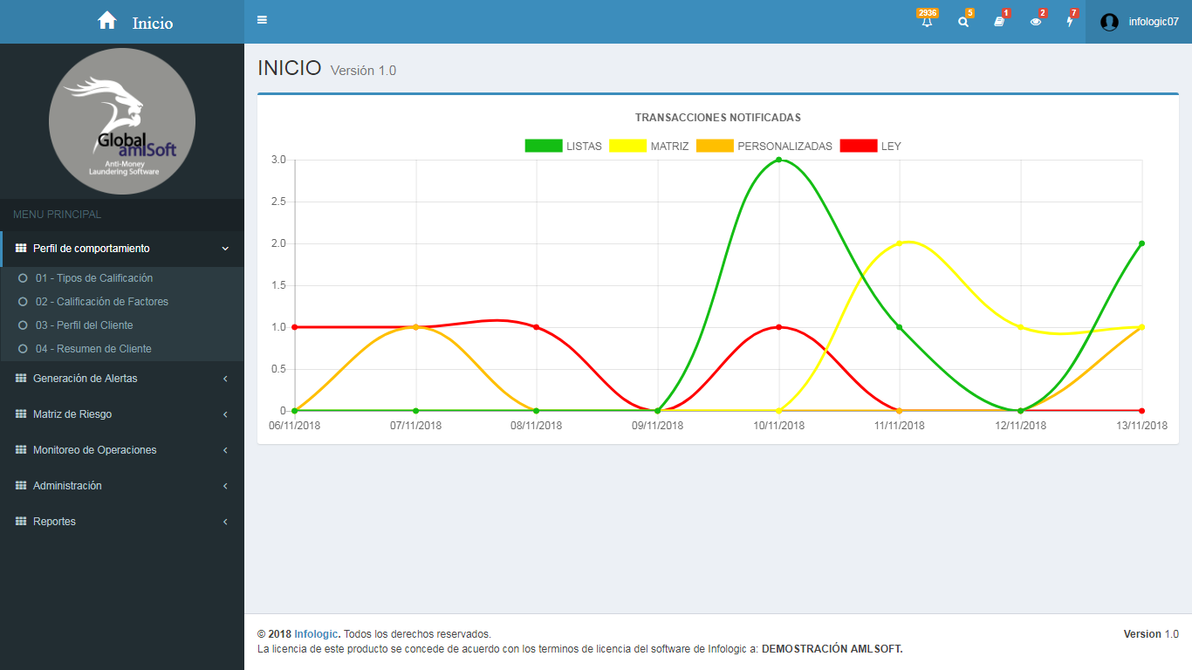This screenshot has width=1192, height=670.
Task: Click the infologic07 user avatar
Action: [x=1109, y=22]
